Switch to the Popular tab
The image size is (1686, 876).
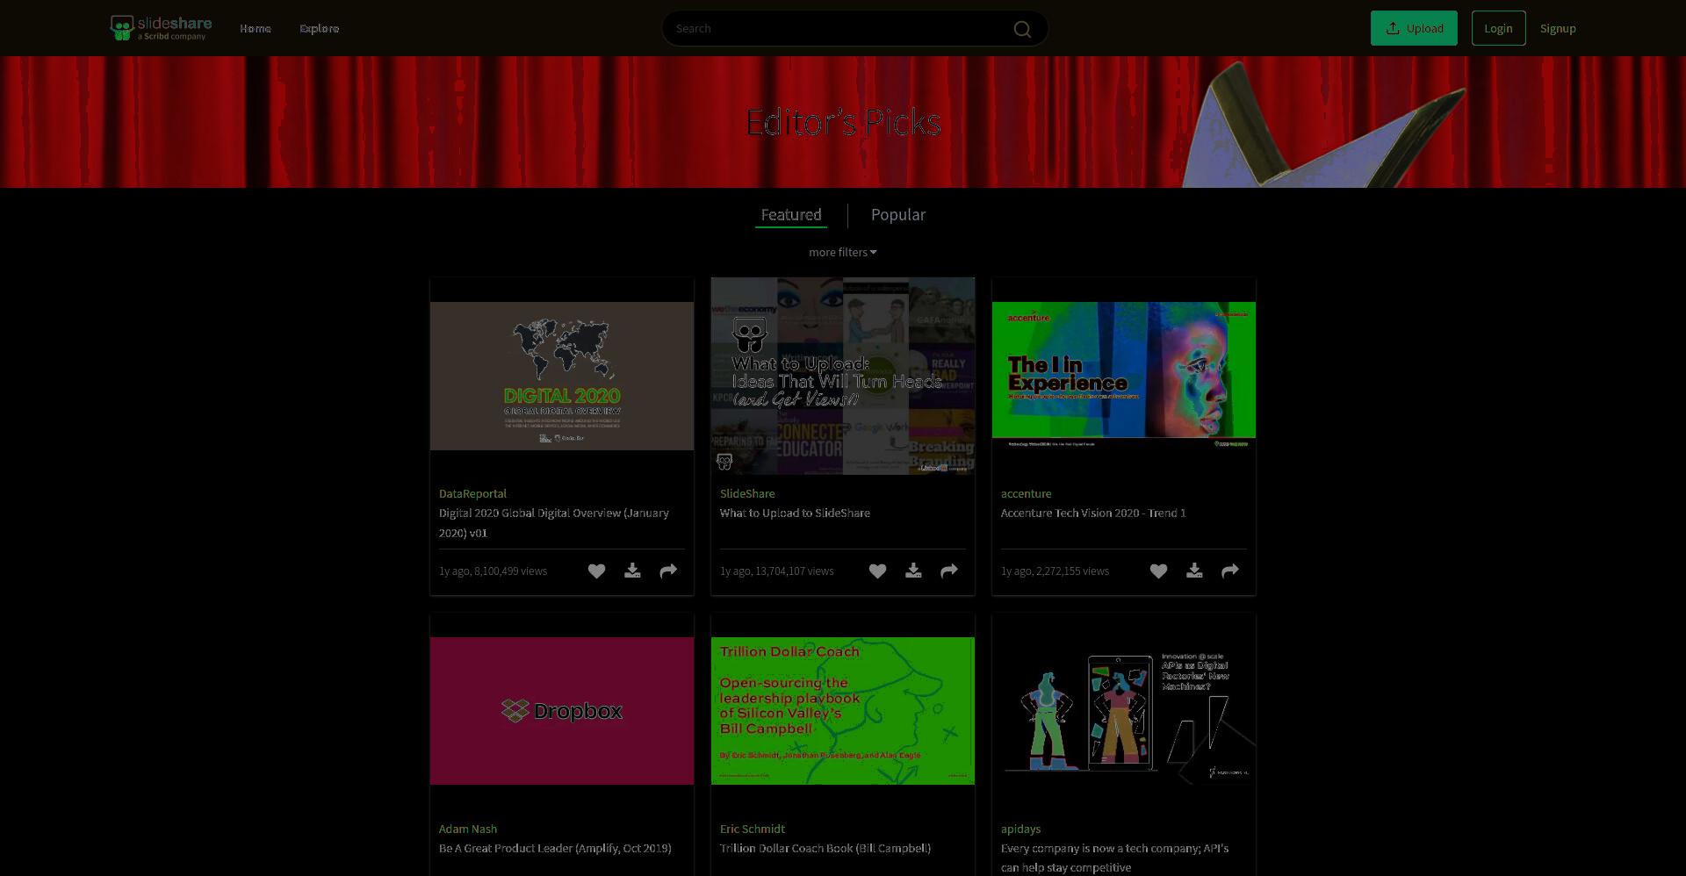(x=898, y=215)
